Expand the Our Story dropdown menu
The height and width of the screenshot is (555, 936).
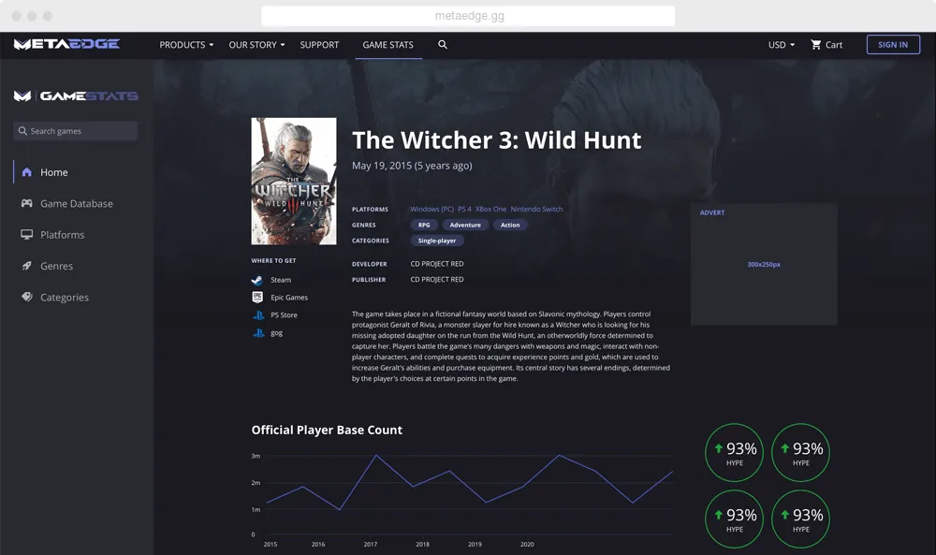[256, 45]
